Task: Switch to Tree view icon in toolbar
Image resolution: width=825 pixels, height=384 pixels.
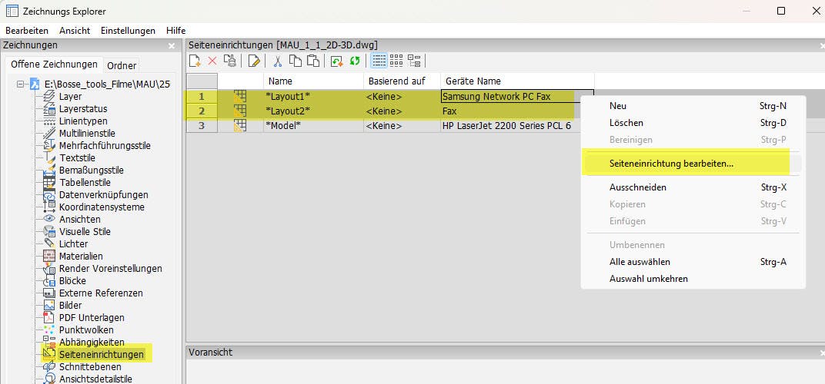Action: click(x=415, y=61)
